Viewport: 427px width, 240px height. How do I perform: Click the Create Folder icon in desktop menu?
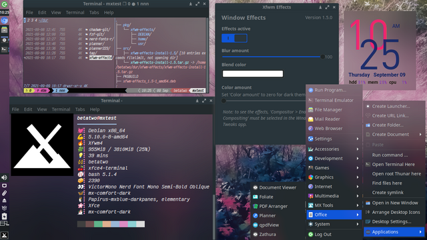[x=368, y=125]
